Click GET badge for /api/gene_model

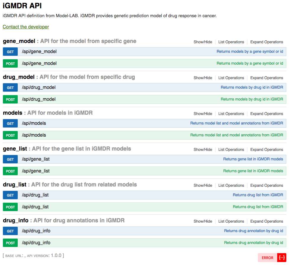[10, 52]
